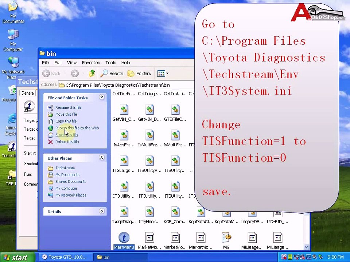Open My Computer desktop icon

click(x=13, y=40)
